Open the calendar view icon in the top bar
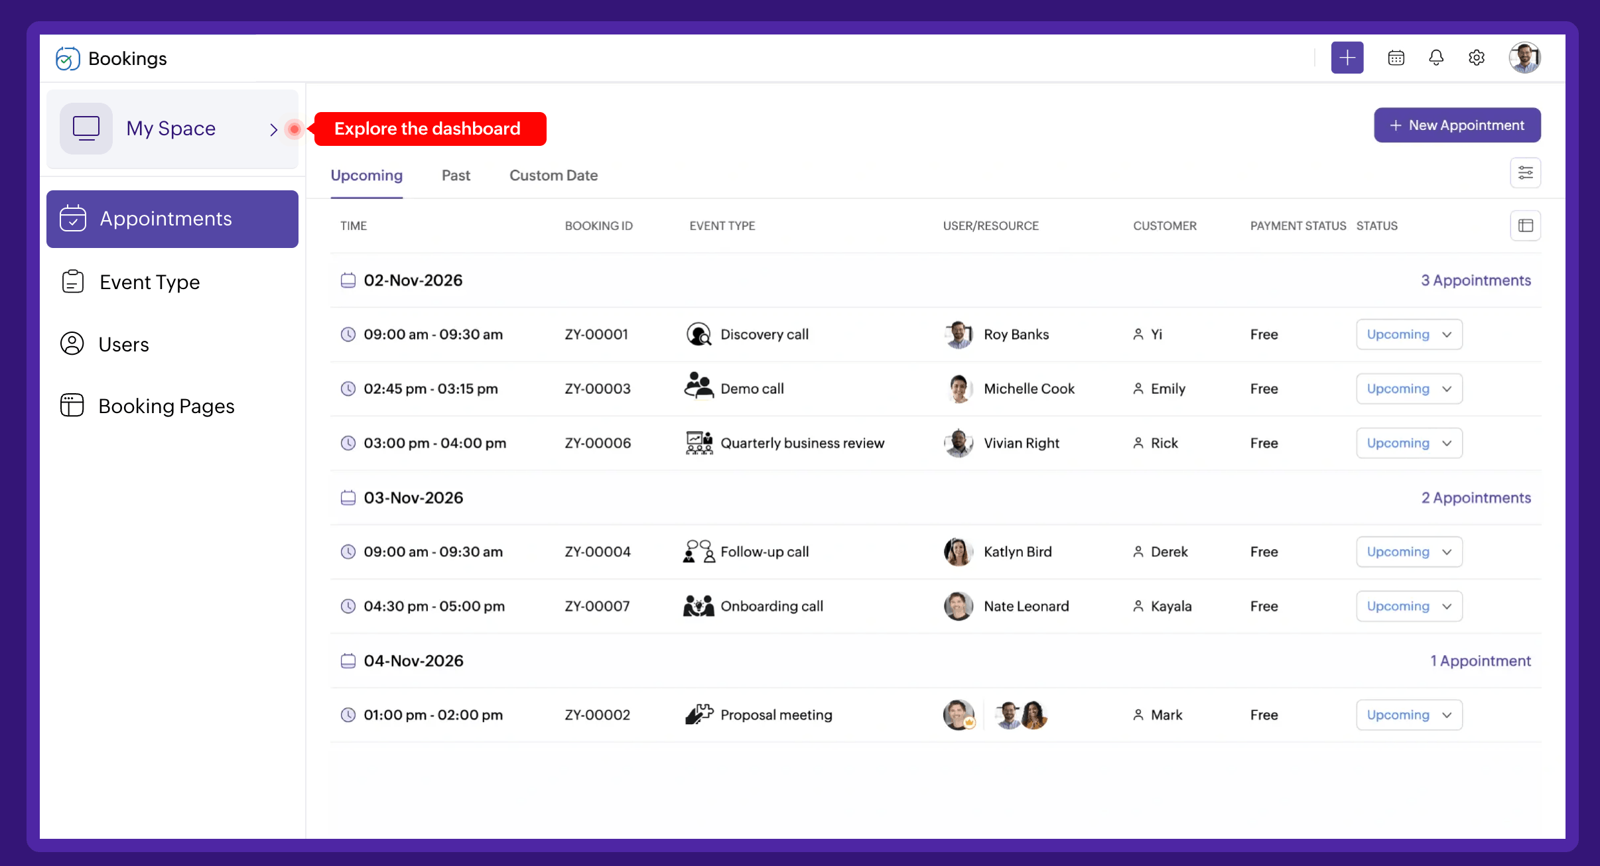This screenshot has height=866, width=1600. (1396, 58)
